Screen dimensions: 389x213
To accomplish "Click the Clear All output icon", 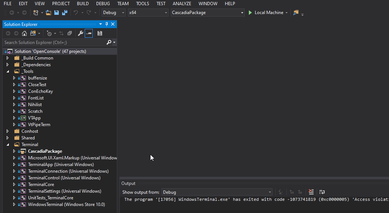I will (x=311, y=192).
